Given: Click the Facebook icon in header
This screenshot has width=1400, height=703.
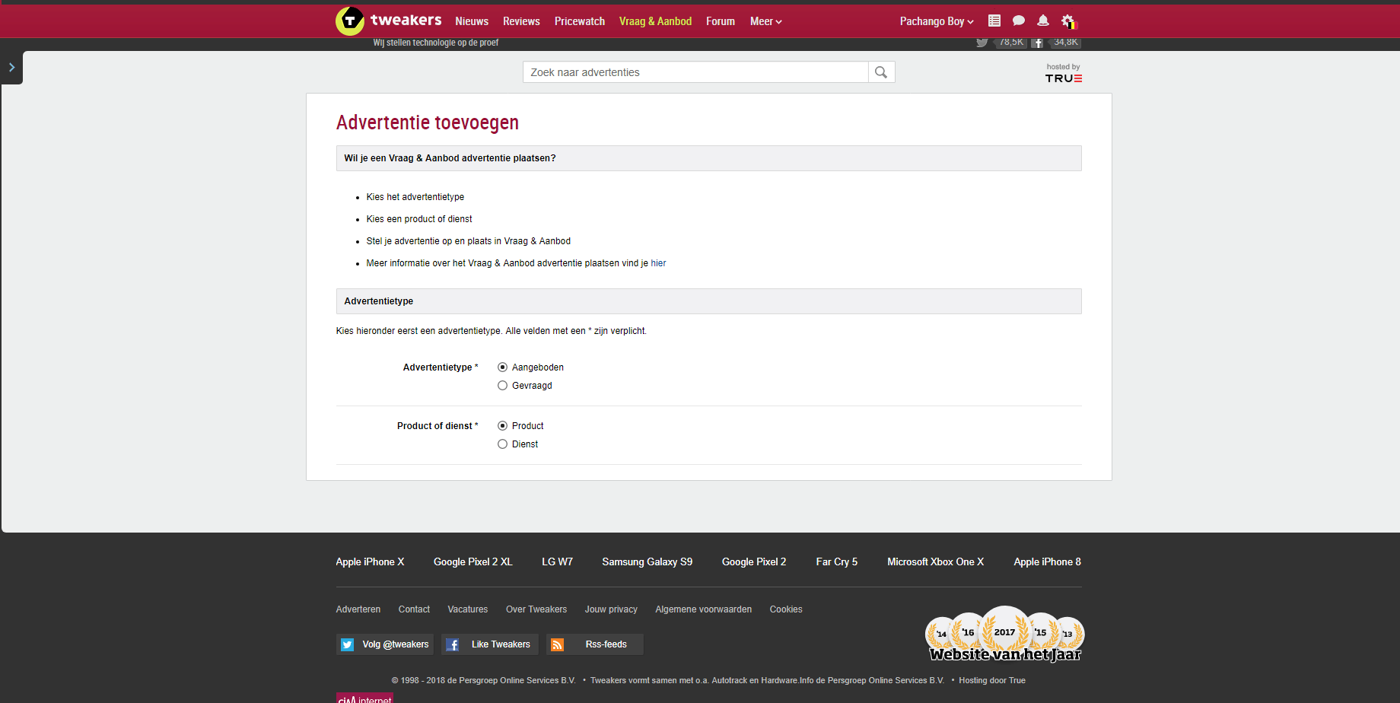Looking at the screenshot, I should [x=1037, y=43].
